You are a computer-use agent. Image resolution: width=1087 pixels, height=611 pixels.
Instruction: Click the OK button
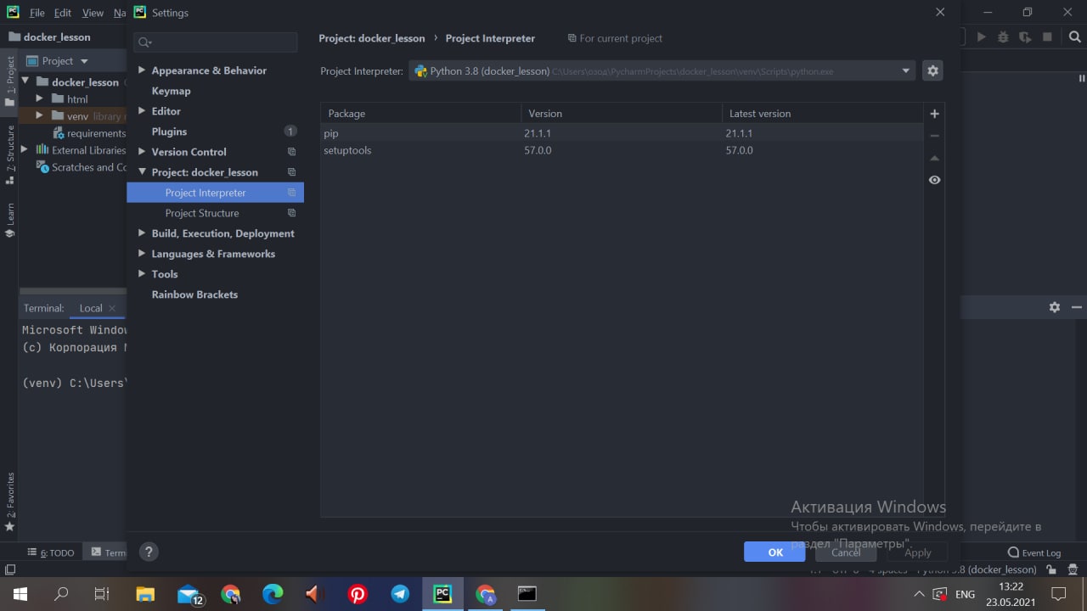pos(774,552)
